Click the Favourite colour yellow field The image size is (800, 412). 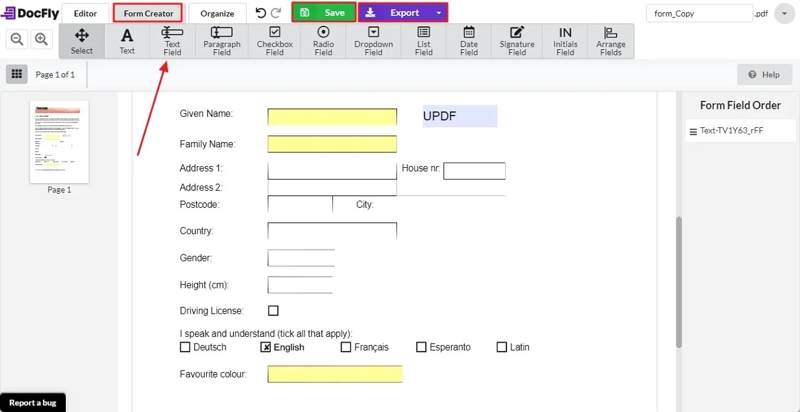coord(335,373)
